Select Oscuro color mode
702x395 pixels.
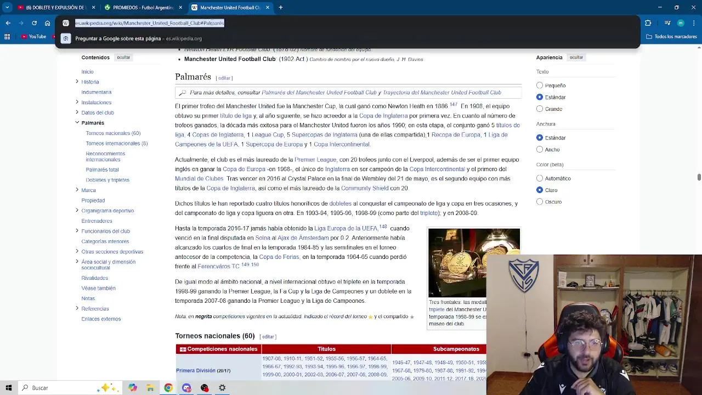[540, 201]
